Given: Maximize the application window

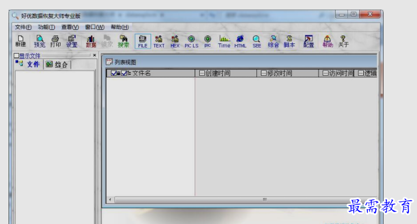Looking at the screenshot, I should [x=354, y=15].
